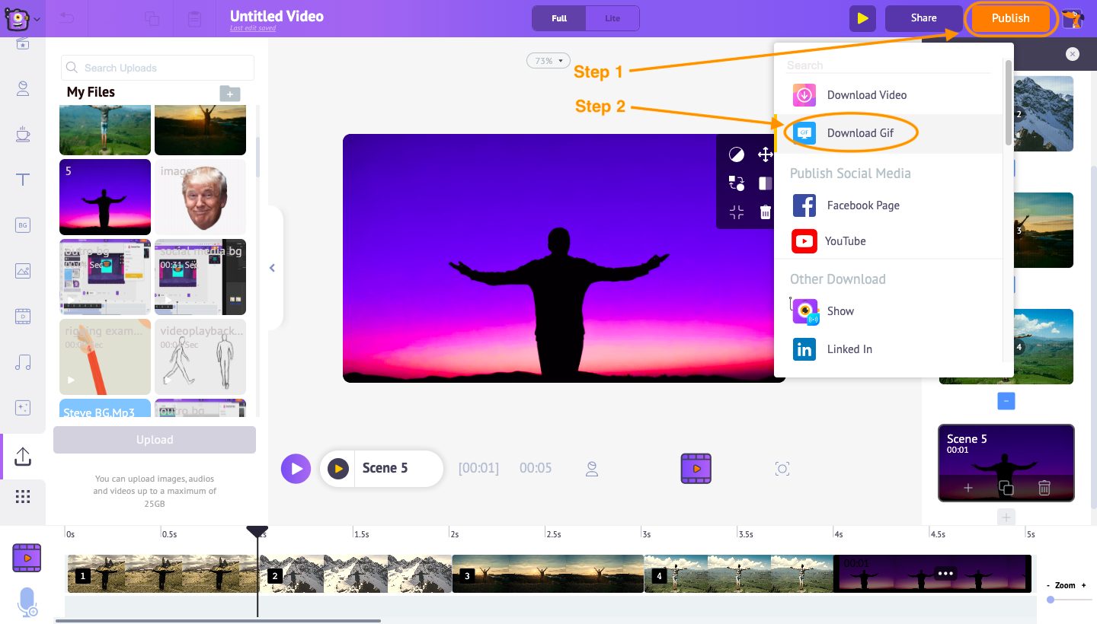Choose Facebook Page publish option
The width and height of the screenshot is (1097, 624).
tap(890, 205)
